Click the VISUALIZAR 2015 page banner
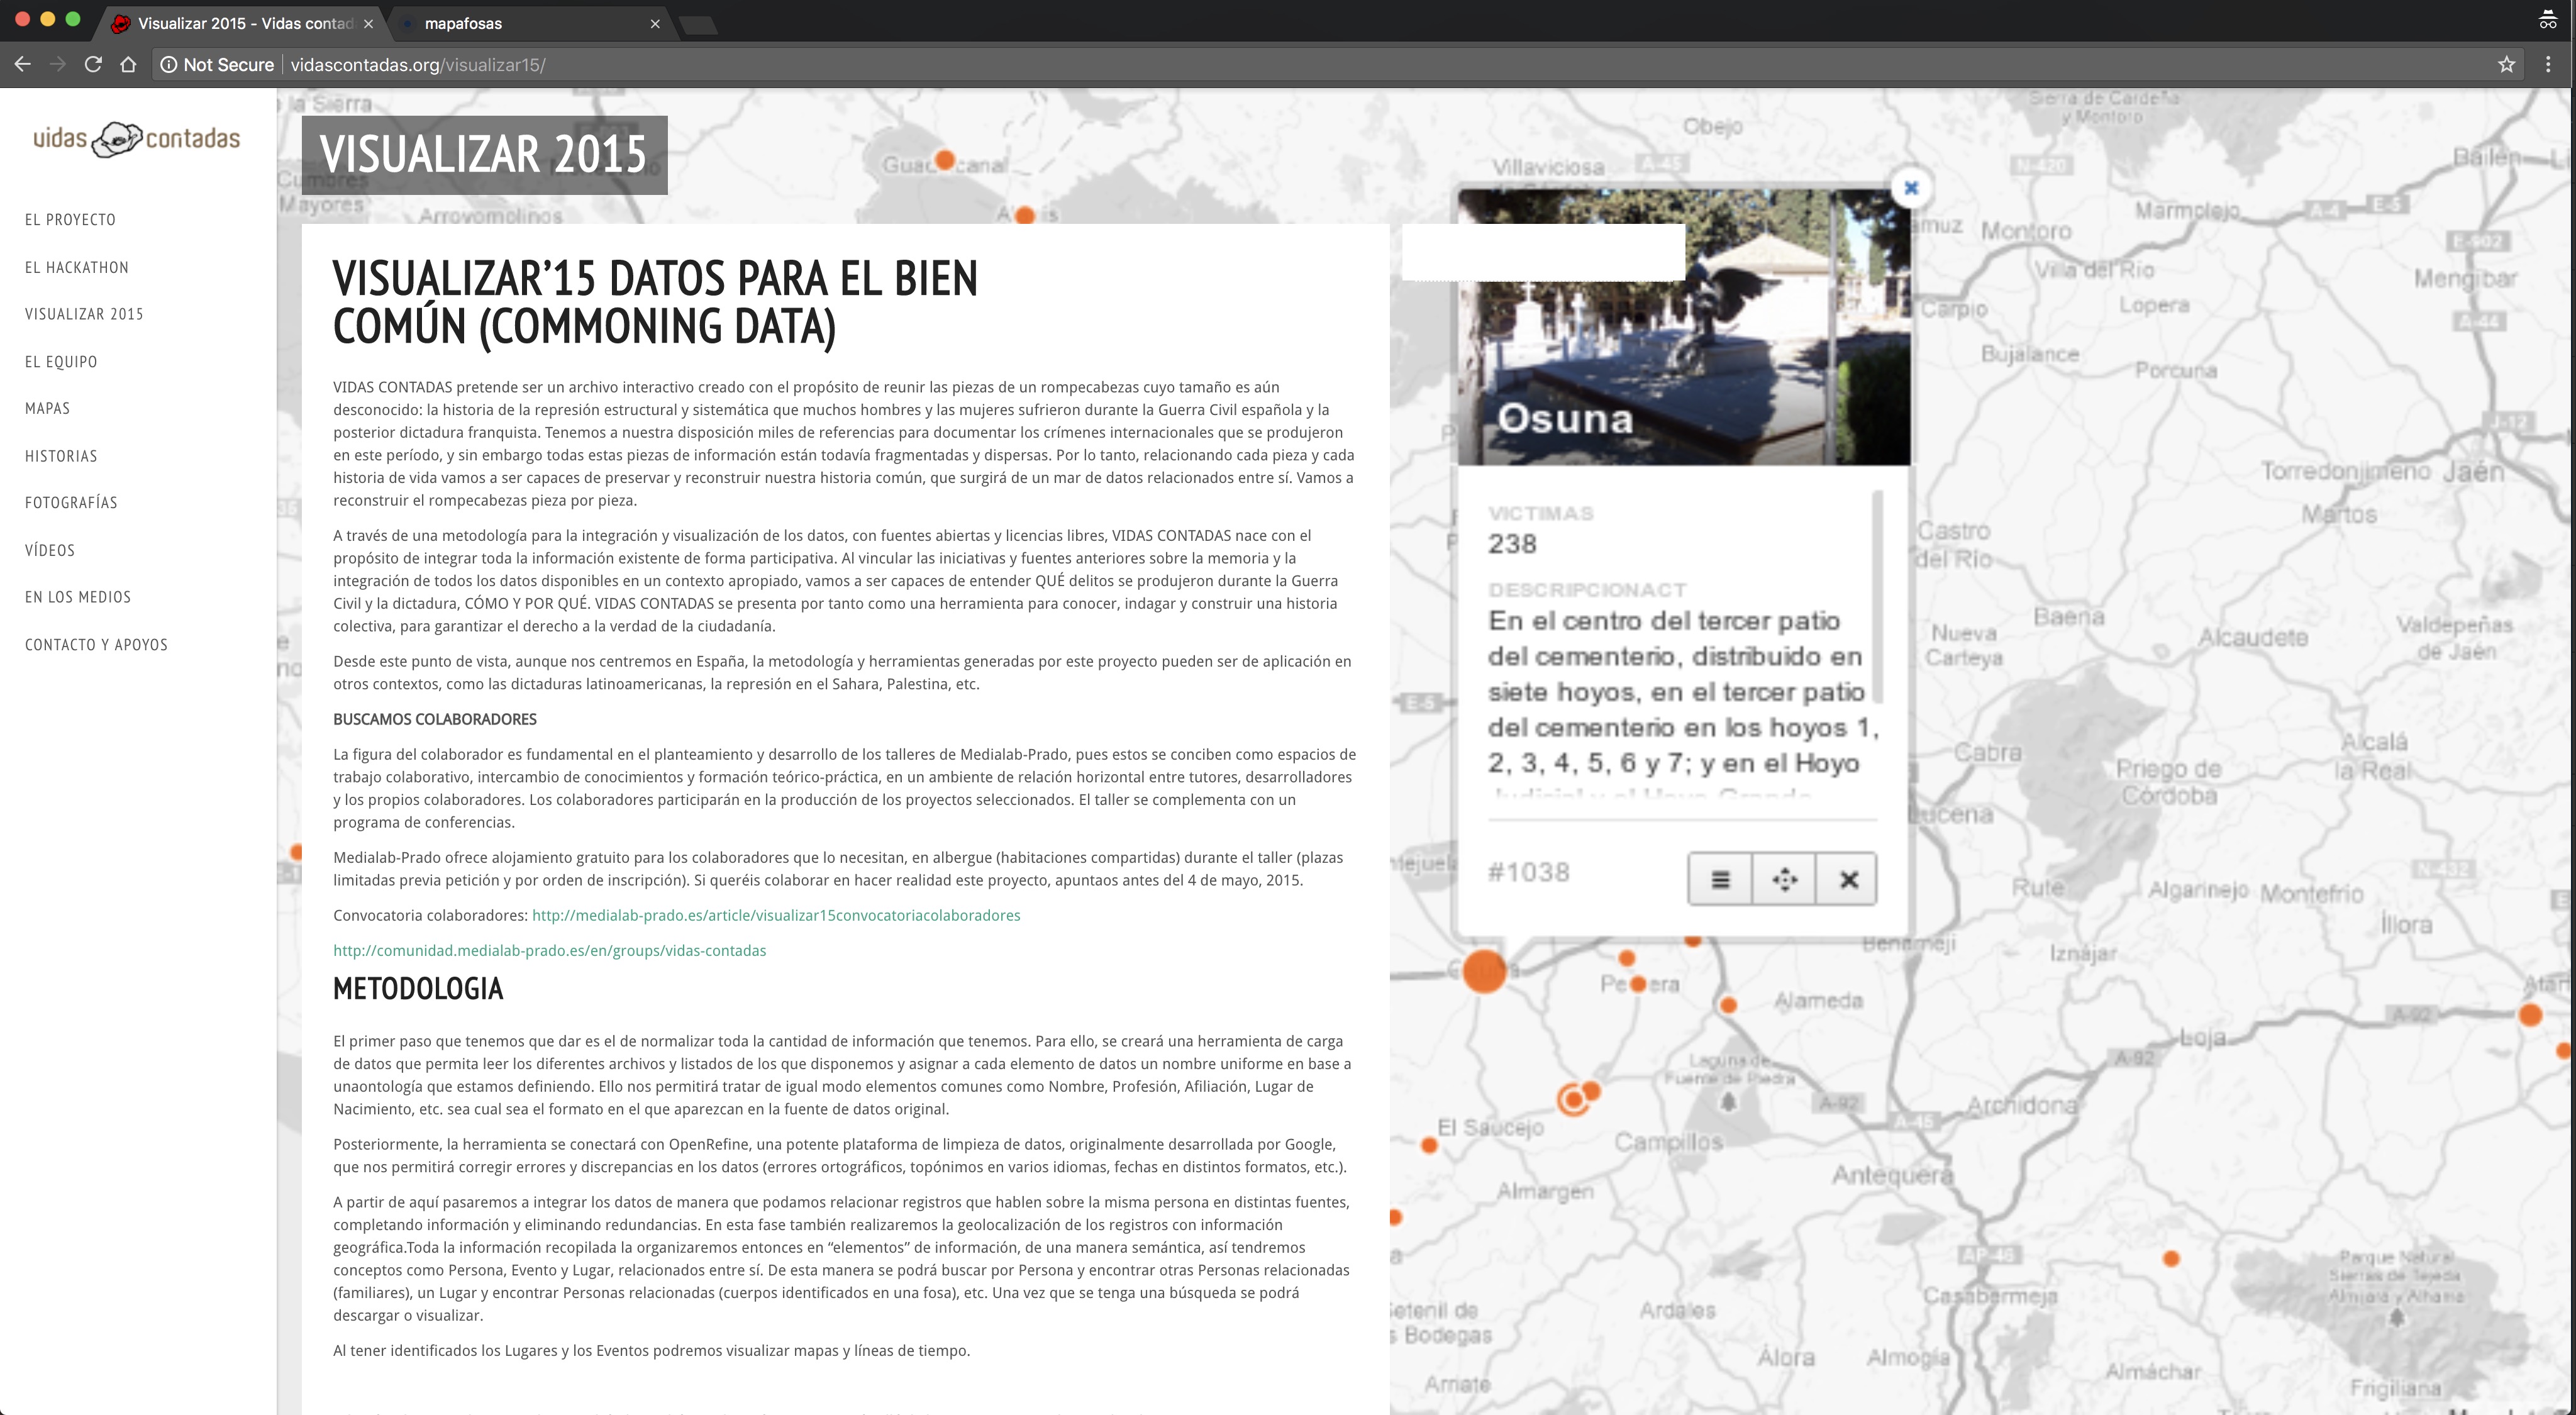 [x=484, y=154]
